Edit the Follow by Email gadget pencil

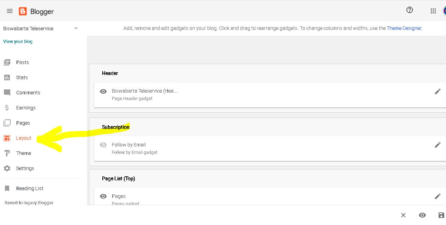(438, 145)
